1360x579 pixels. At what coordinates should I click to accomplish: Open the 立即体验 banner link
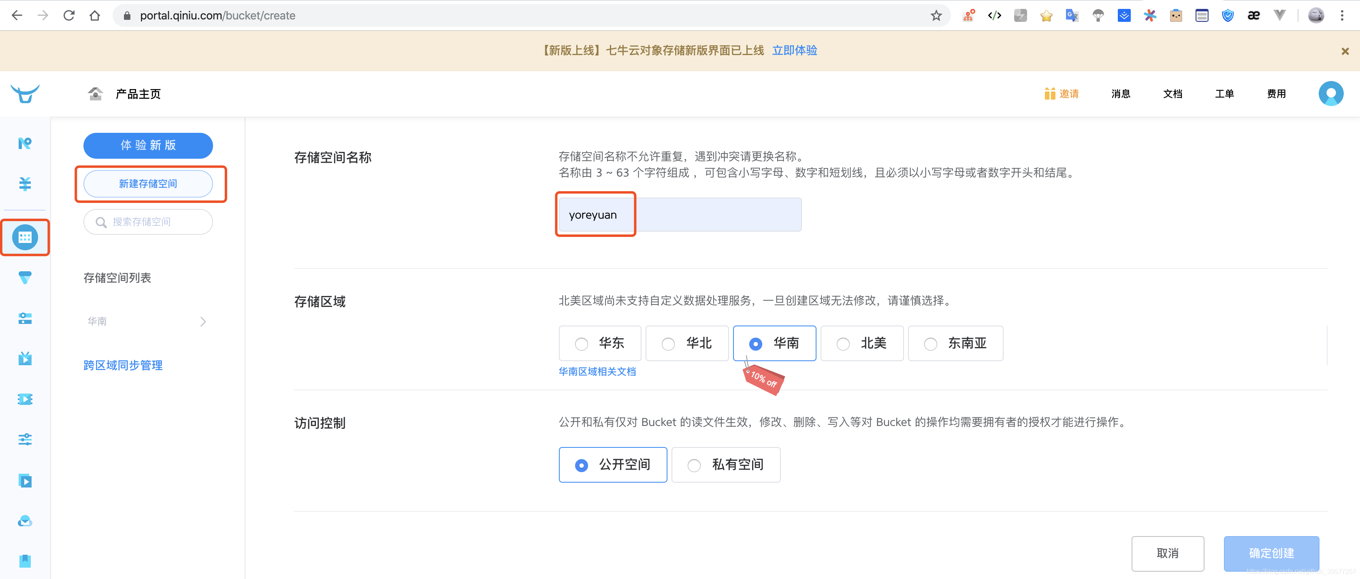(794, 50)
